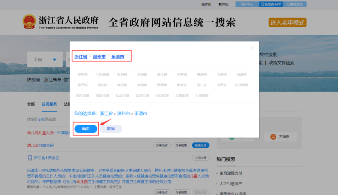Viewport: 338px width, 195px height.
Task: Select 温州市 in the breadcrumb
Action: pos(99,57)
